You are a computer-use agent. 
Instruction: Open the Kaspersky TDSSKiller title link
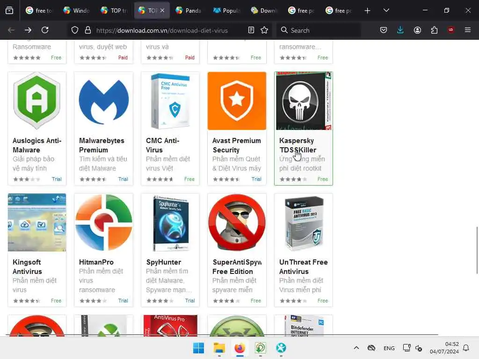pyautogui.click(x=298, y=145)
